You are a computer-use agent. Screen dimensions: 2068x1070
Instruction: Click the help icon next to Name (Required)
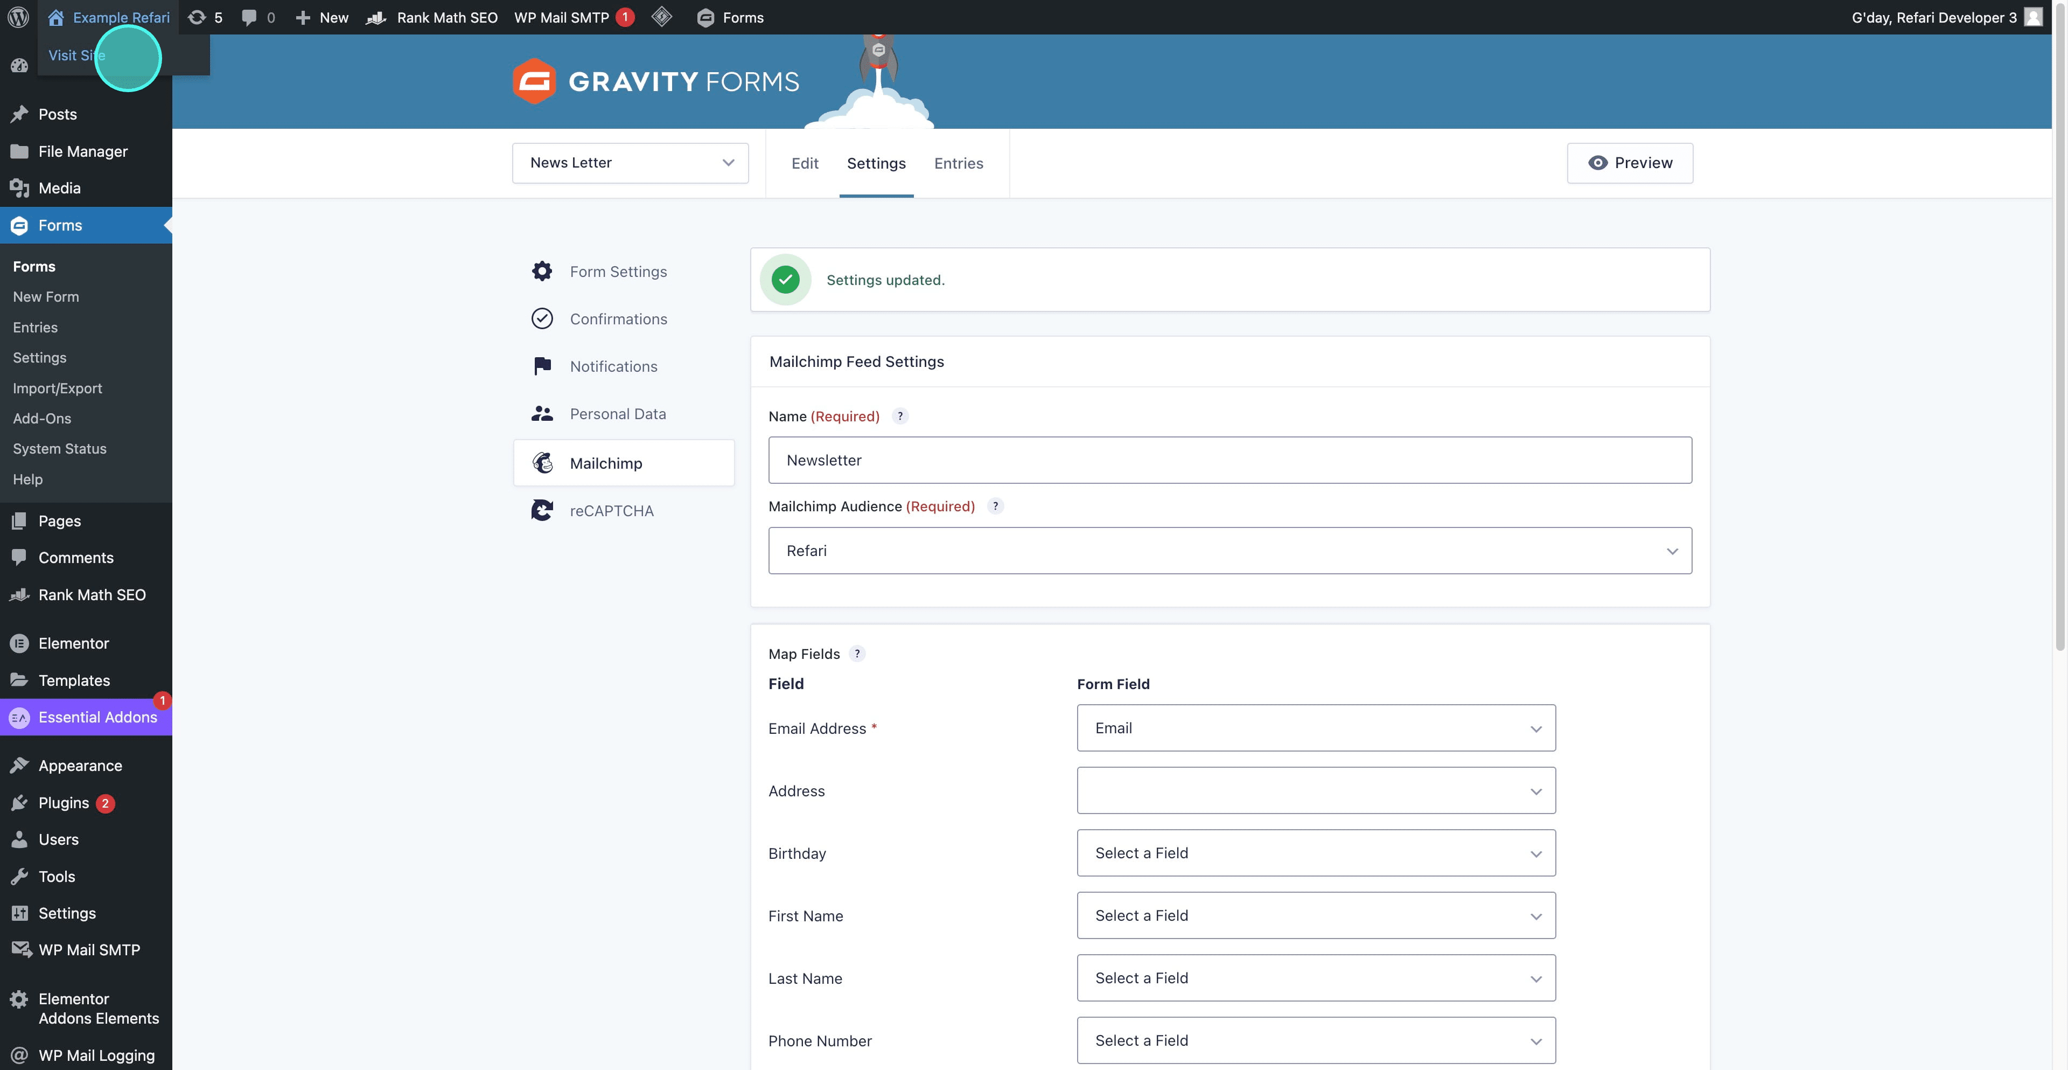pyautogui.click(x=900, y=416)
